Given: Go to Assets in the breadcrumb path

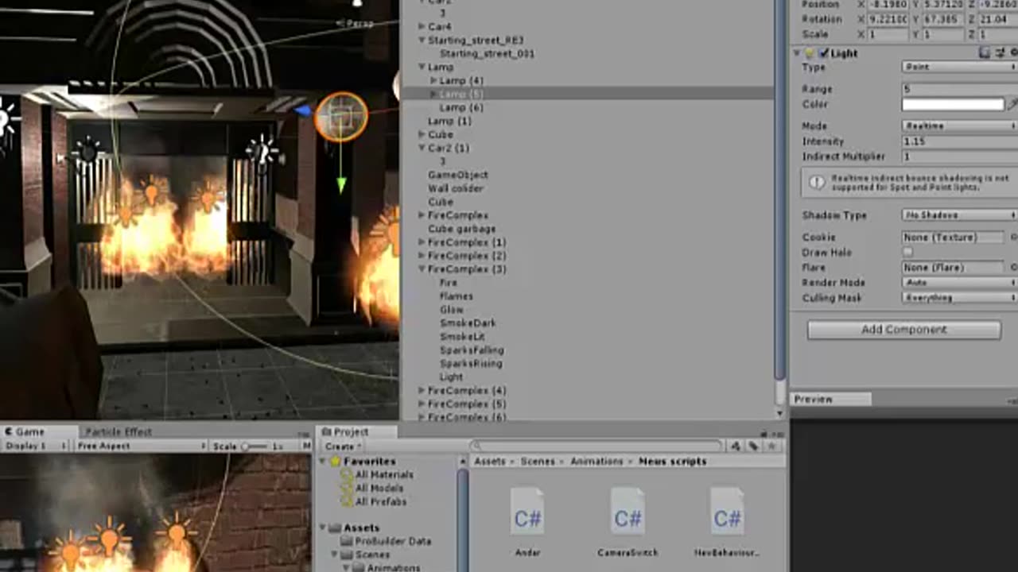Looking at the screenshot, I should coord(489,461).
